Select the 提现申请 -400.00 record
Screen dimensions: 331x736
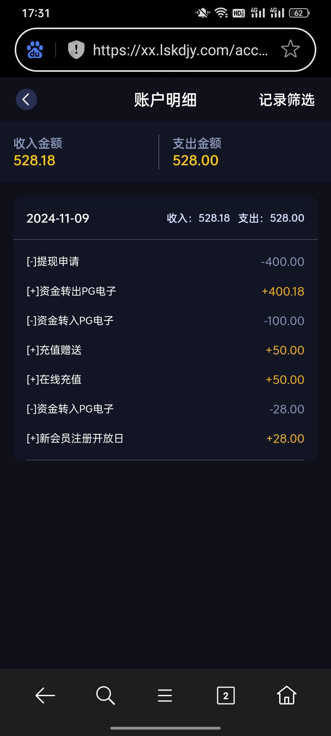tap(165, 262)
